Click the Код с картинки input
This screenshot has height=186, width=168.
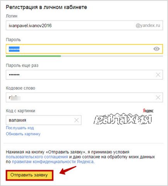44,120
